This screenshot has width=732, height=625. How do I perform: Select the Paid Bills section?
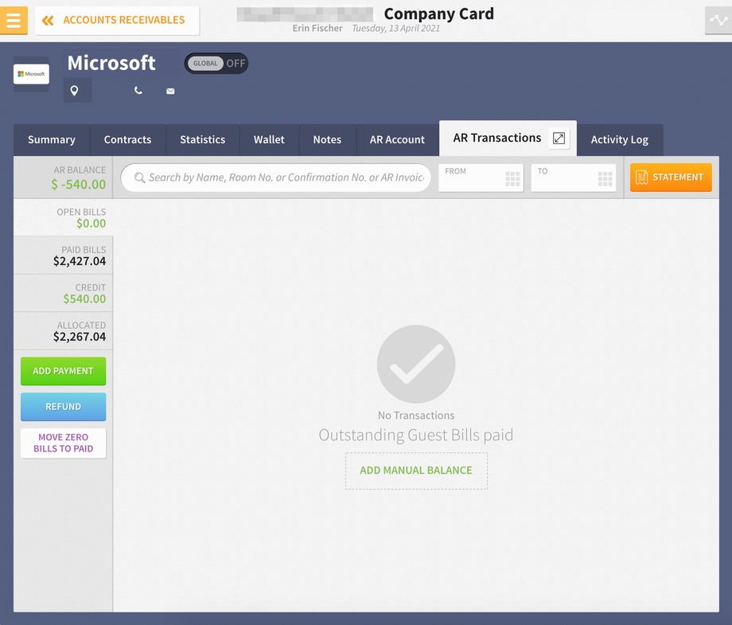tap(63, 256)
